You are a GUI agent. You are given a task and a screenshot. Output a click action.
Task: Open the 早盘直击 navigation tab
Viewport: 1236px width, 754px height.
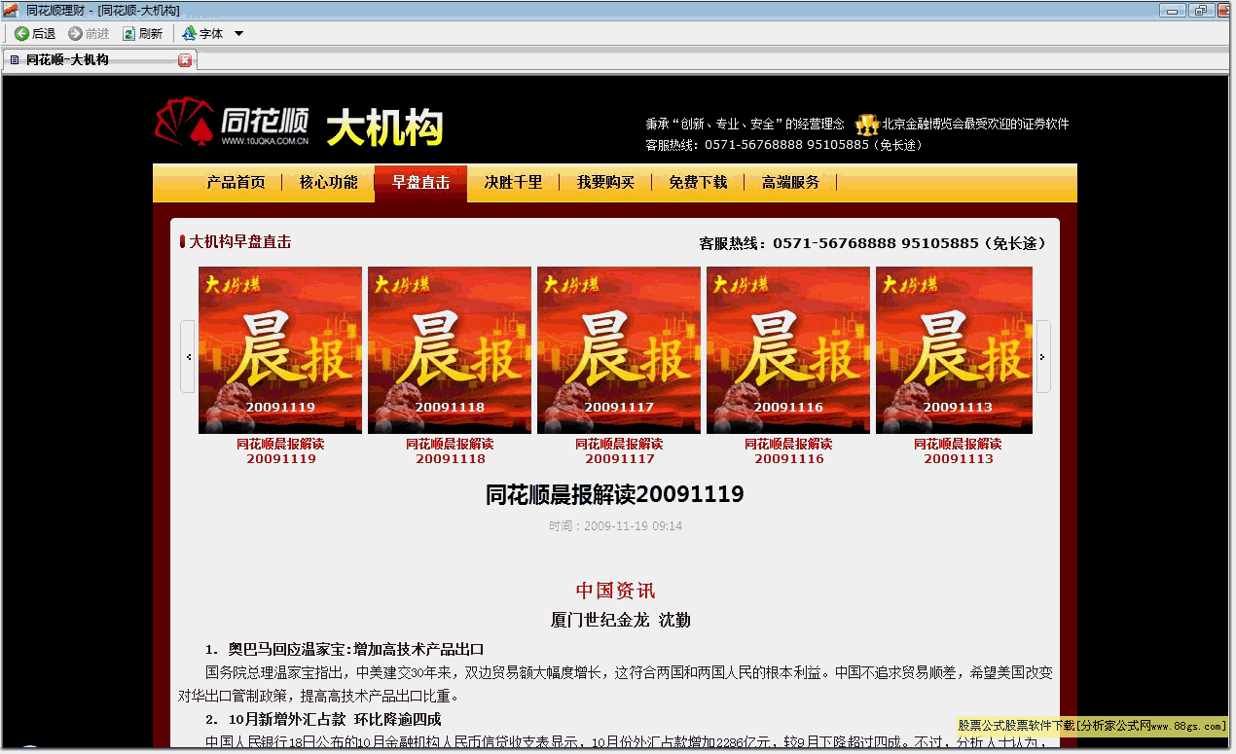click(420, 182)
